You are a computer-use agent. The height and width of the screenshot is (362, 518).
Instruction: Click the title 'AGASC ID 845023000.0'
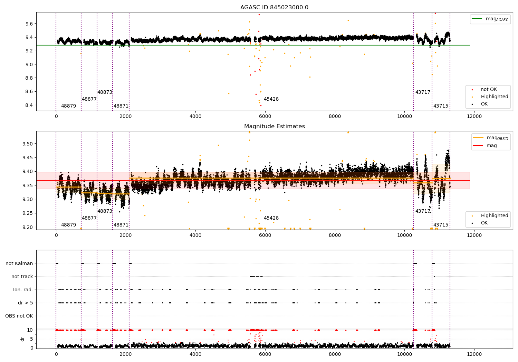coord(274,8)
